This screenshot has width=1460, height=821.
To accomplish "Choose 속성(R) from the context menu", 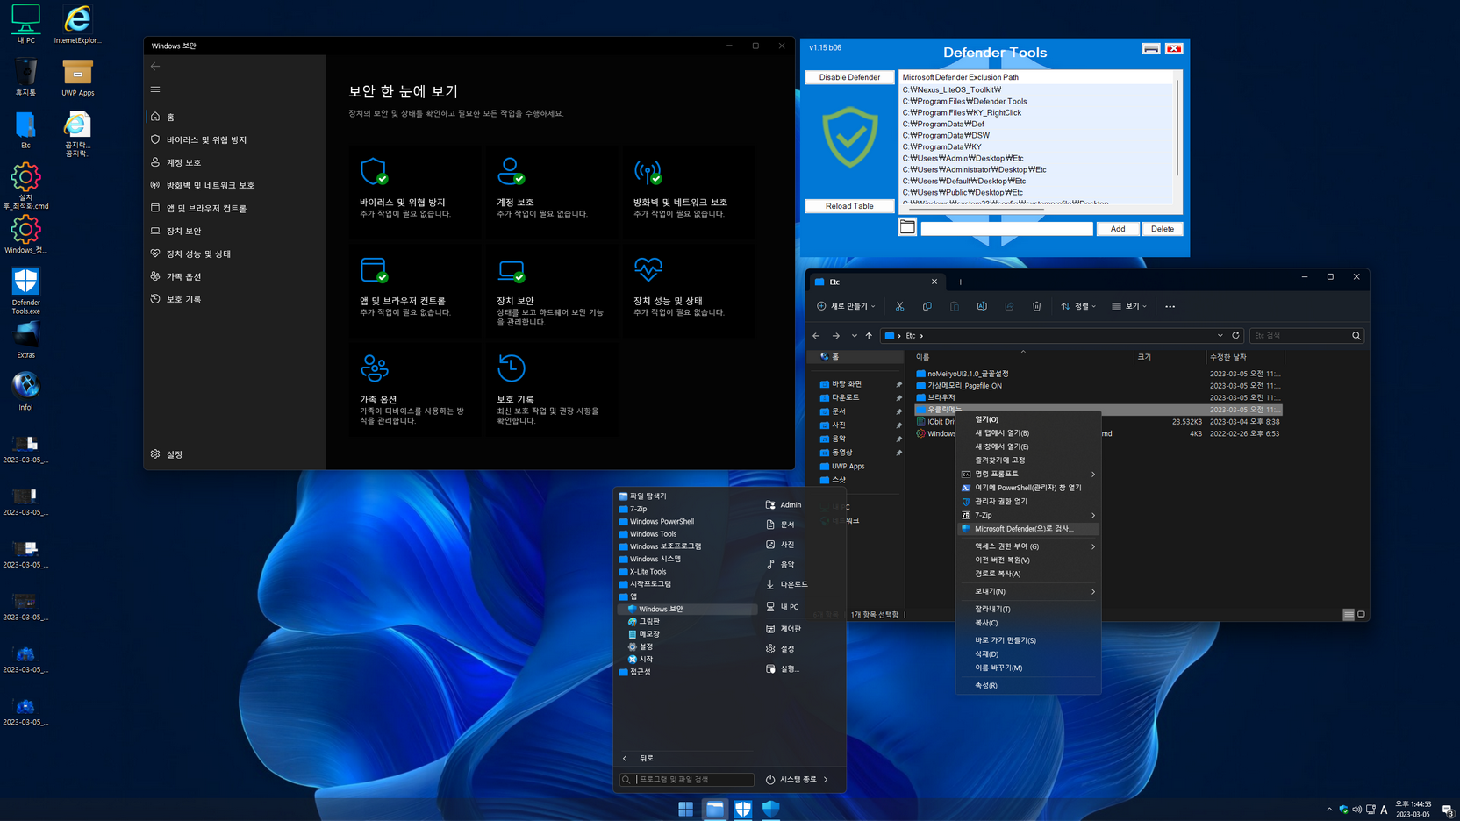I will pyautogui.click(x=1028, y=686).
